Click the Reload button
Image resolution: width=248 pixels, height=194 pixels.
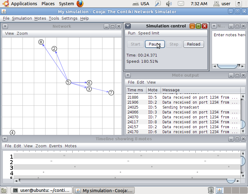(x=194, y=44)
